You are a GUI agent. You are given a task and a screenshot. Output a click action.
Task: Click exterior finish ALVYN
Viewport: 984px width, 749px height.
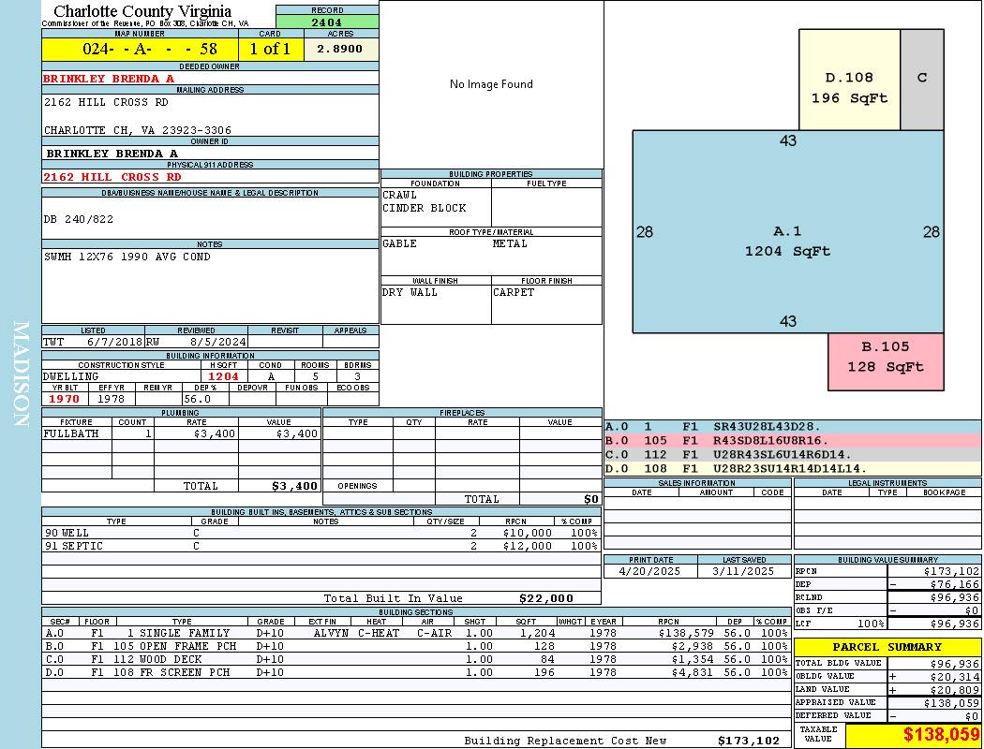(x=331, y=633)
